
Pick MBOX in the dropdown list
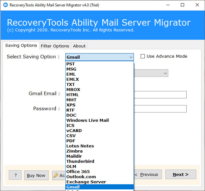click(x=99, y=90)
